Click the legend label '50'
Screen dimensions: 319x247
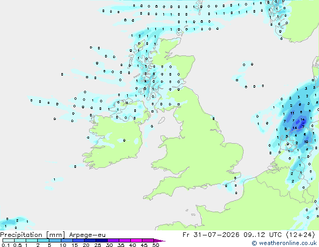pyautogui.click(x=155, y=245)
